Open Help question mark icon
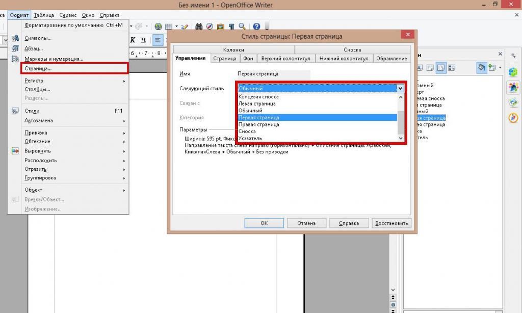The height and width of the screenshot is (313, 522). click(256, 27)
